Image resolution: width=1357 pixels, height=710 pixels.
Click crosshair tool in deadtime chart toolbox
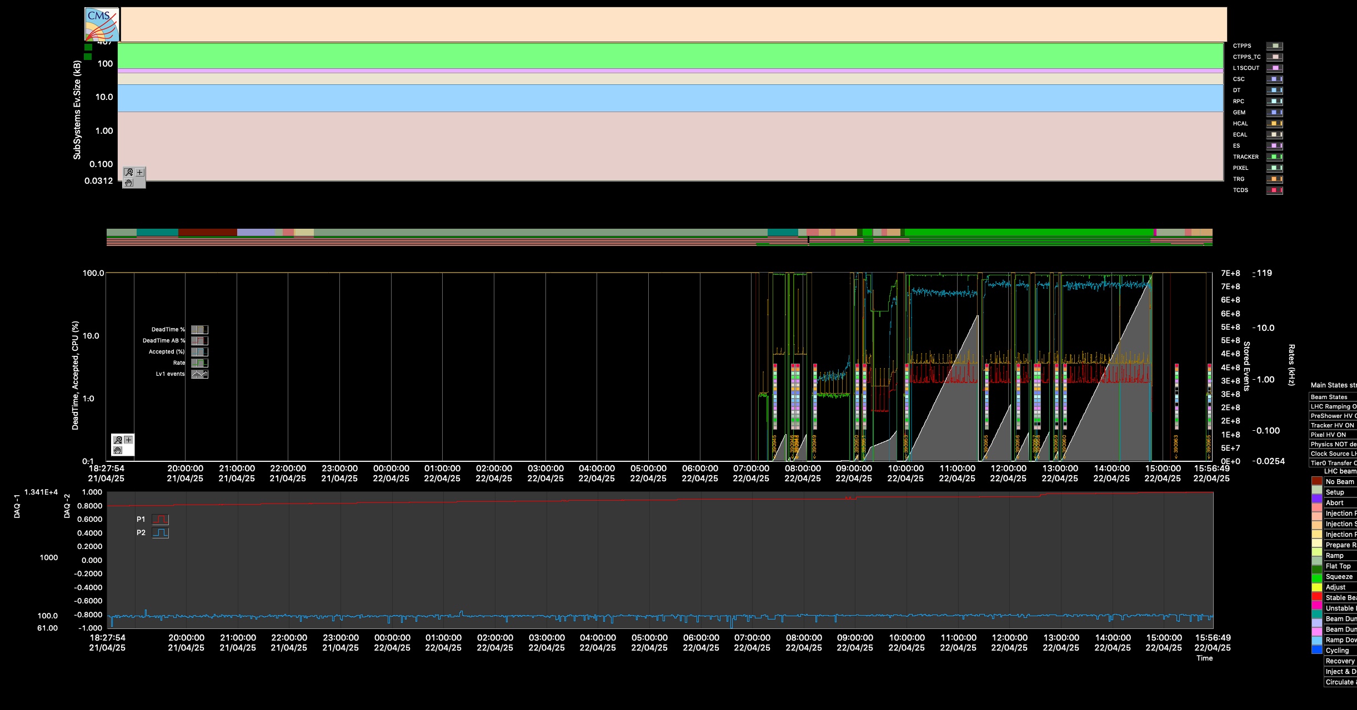point(128,440)
